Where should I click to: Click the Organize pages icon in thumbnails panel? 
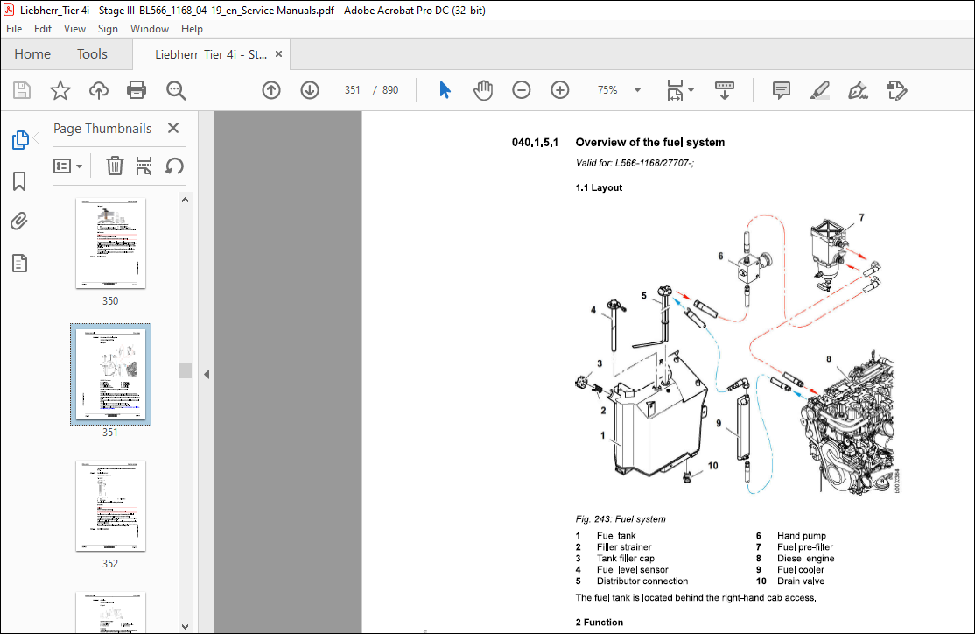pyautogui.click(x=144, y=166)
